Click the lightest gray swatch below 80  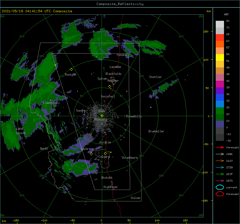point(220,24)
